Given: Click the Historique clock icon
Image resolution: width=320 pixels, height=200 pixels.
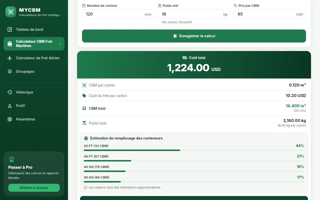Looking at the screenshot, I should point(10,92).
